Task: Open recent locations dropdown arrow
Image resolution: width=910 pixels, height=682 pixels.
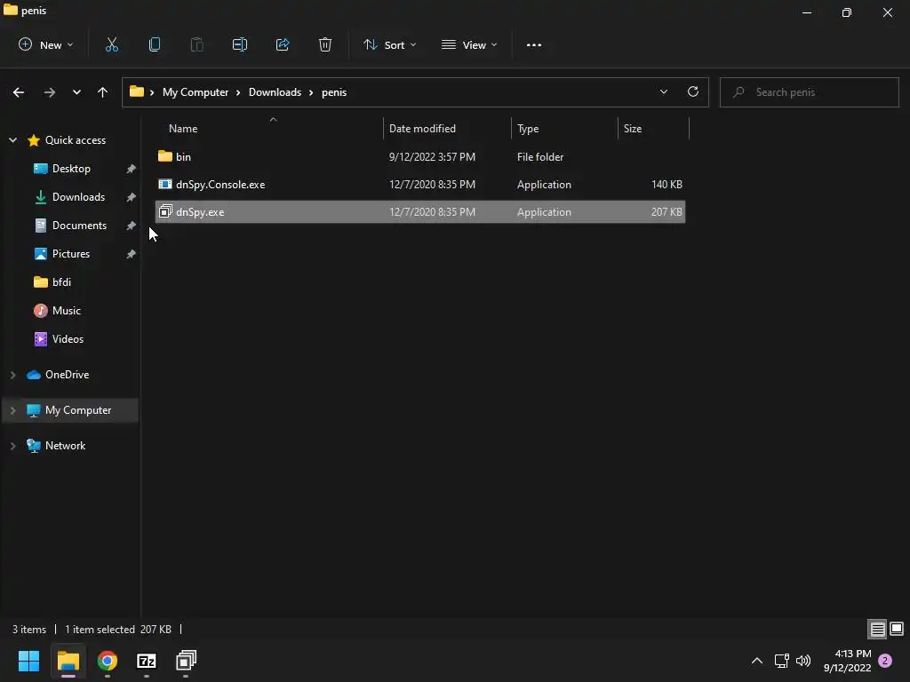Action: pos(76,92)
